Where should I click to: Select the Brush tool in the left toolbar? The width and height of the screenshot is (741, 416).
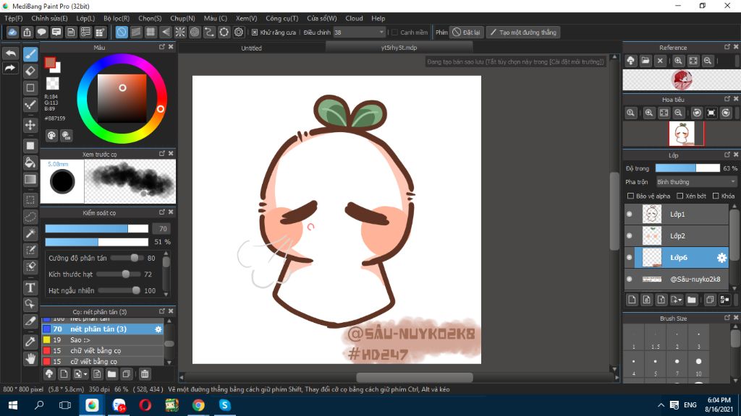point(30,54)
